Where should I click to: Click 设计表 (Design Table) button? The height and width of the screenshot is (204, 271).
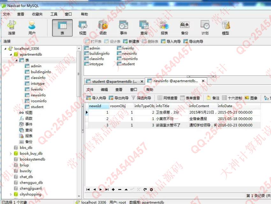coord(112,41)
